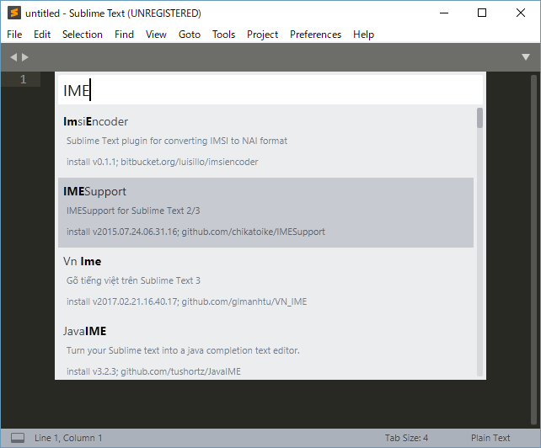Click description about java completion text editor

click(x=183, y=350)
